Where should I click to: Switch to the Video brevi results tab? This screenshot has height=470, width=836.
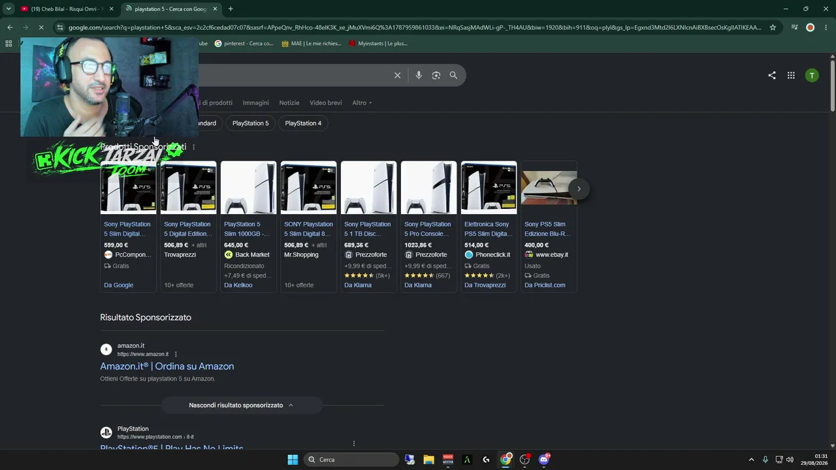[326, 102]
